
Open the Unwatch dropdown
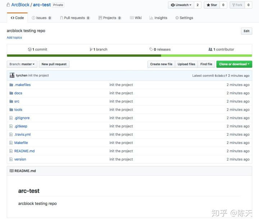point(181,5)
